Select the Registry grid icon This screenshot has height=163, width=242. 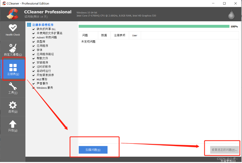[x=13, y=68]
